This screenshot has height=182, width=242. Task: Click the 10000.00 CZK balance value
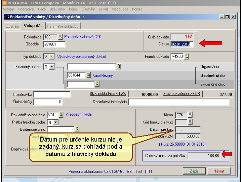pos(144,94)
